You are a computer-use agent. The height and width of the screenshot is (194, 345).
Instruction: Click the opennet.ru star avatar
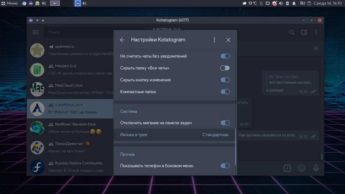pyautogui.click(x=37, y=50)
